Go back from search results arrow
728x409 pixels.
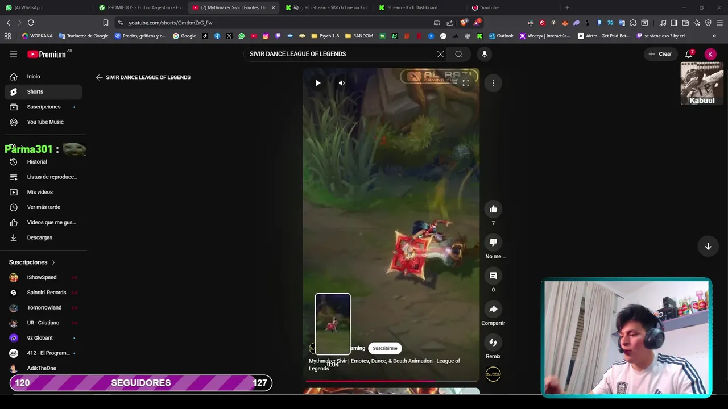click(100, 77)
